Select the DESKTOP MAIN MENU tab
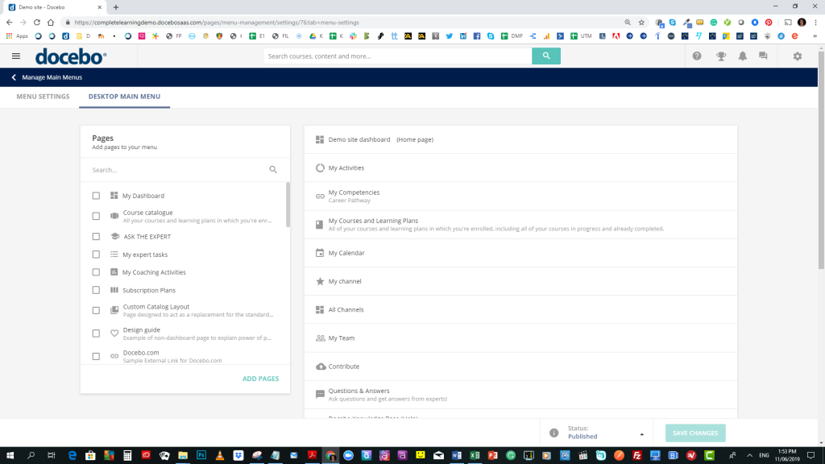The height and width of the screenshot is (464, 825). pos(125,96)
